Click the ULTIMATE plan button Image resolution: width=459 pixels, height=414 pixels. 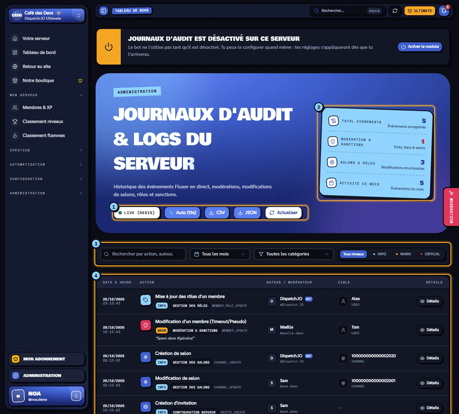tap(420, 11)
